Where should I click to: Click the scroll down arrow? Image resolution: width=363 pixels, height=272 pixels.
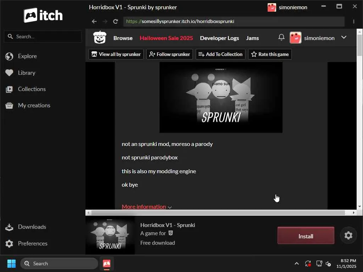tap(359, 206)
